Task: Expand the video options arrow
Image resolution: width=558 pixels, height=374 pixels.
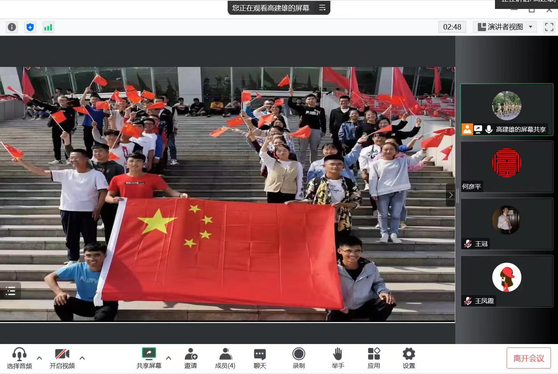Action: click(x=82, y=358)
